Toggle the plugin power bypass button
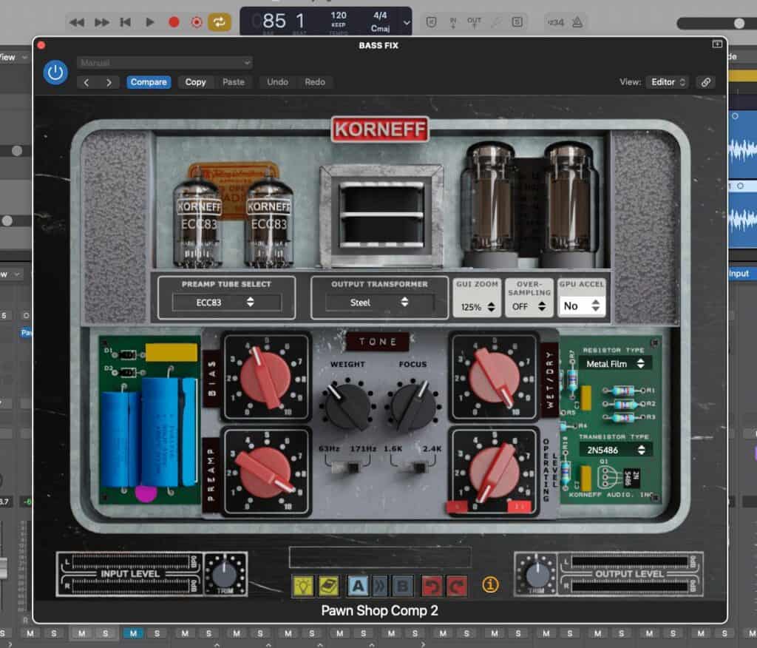Viewport: 757px width, 648px height. click(x=55, y=72)
